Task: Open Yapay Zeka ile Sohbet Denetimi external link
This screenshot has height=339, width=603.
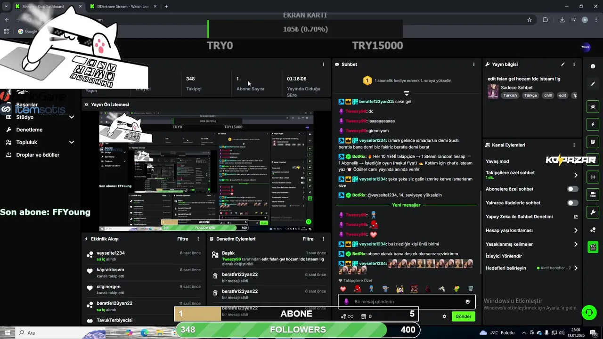Action: [576, 217]
